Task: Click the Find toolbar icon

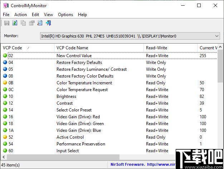Action: tap(40, 23)
